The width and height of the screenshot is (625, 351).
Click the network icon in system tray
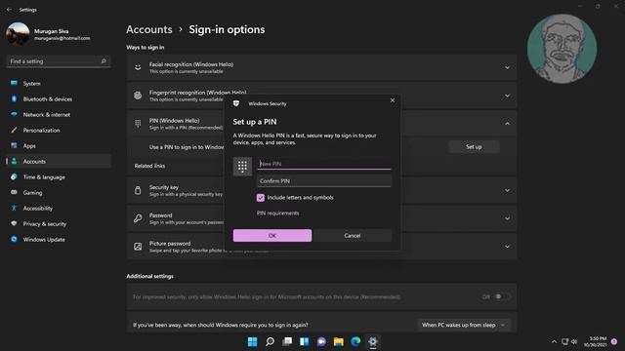564,341
